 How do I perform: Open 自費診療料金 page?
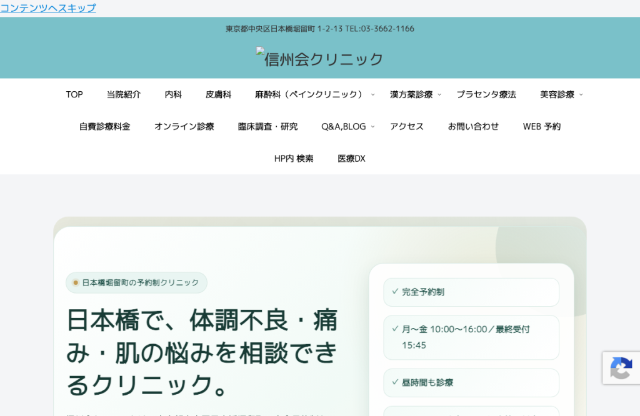[x=105, y=126]
